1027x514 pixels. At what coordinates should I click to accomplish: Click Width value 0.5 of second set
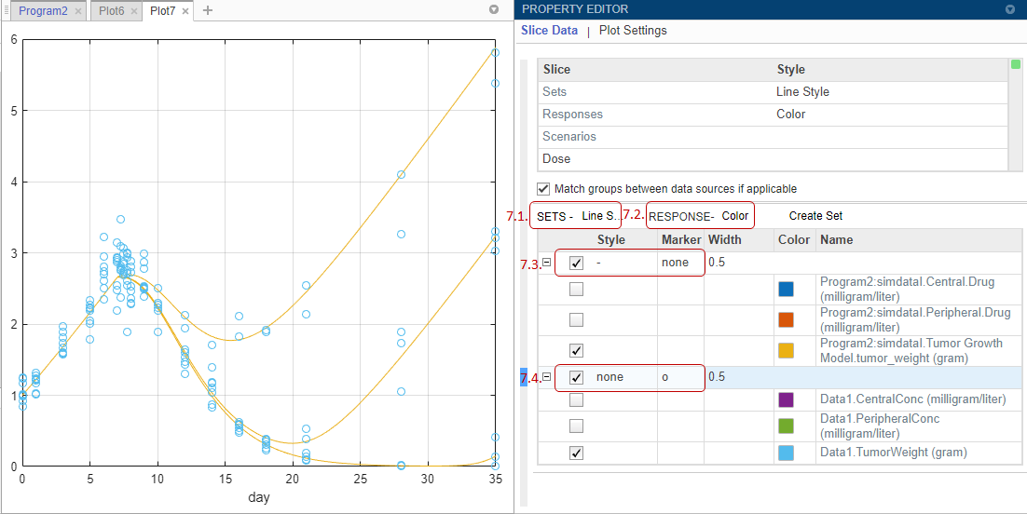point(718,377)
